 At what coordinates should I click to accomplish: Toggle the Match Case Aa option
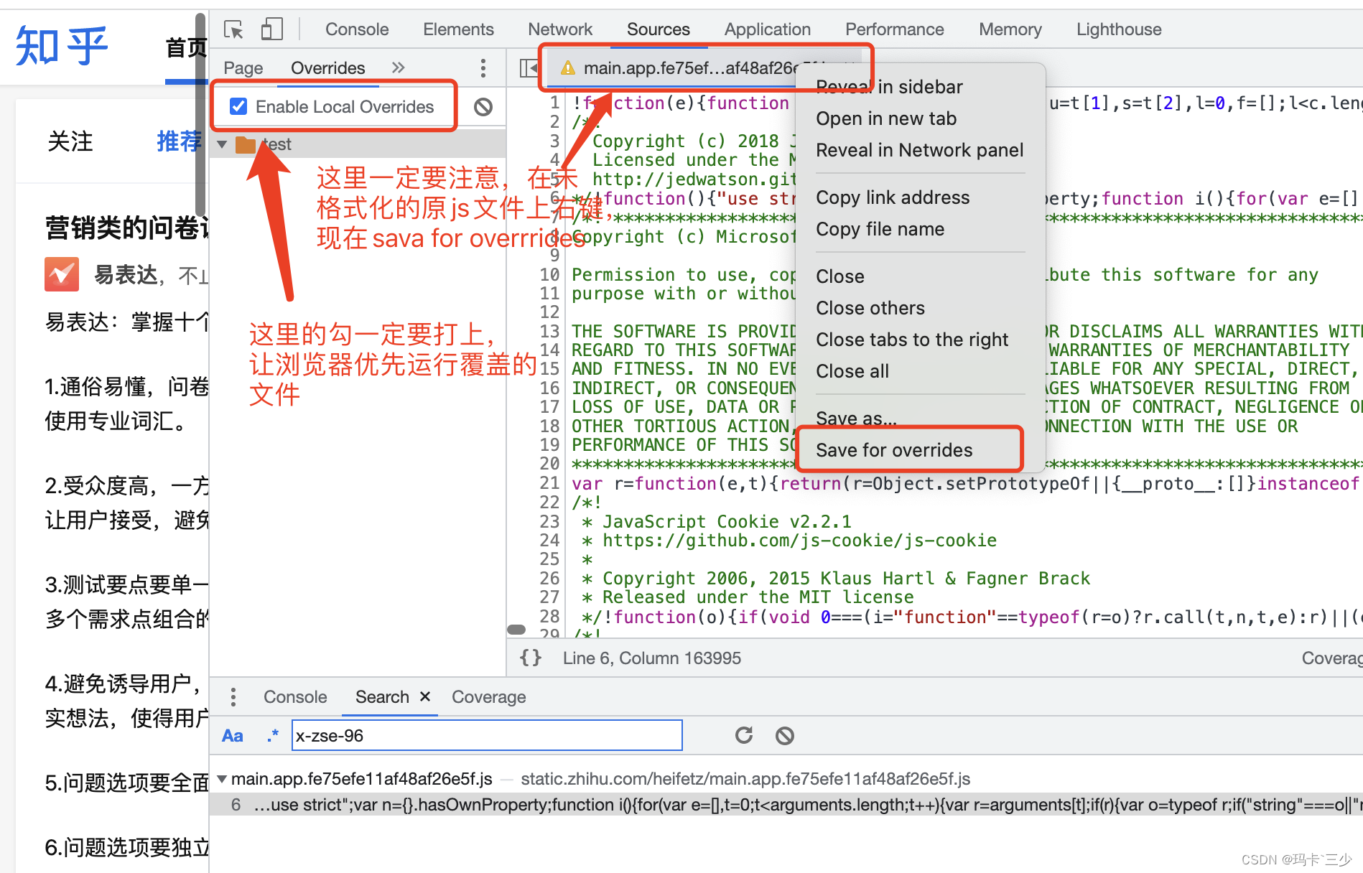(233, 736)
